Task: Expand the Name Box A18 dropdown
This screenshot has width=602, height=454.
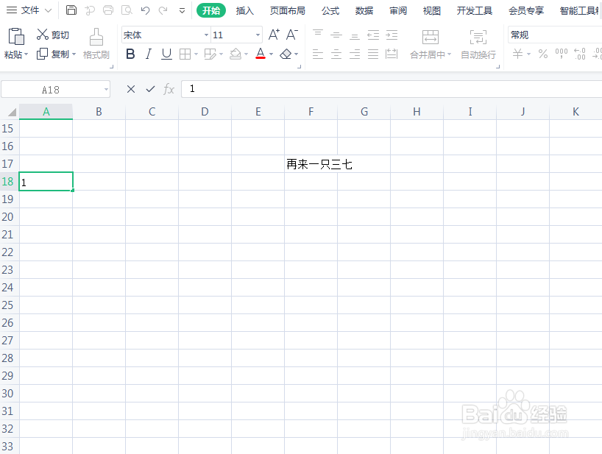Action: pos(107,90)
